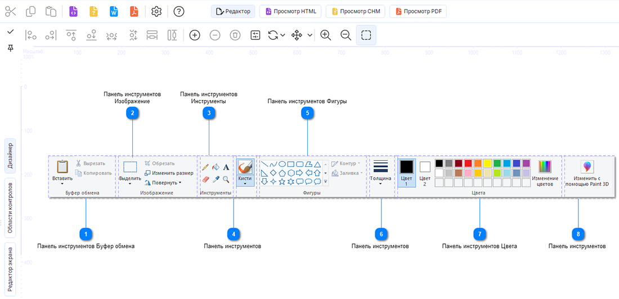Toggle the pin icon on left sidebar
This screenshot has height=299, width=619.
pyautogui.click(x=11, y=48)
